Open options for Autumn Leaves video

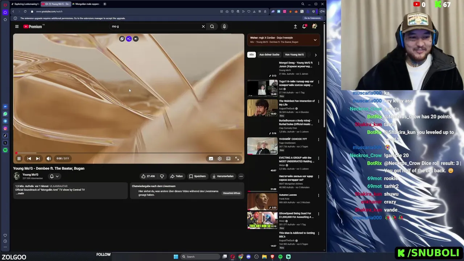(x=319, y=195)
